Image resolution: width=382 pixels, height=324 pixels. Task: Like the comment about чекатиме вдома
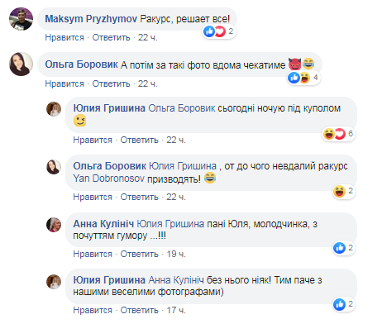pos(64,83)
